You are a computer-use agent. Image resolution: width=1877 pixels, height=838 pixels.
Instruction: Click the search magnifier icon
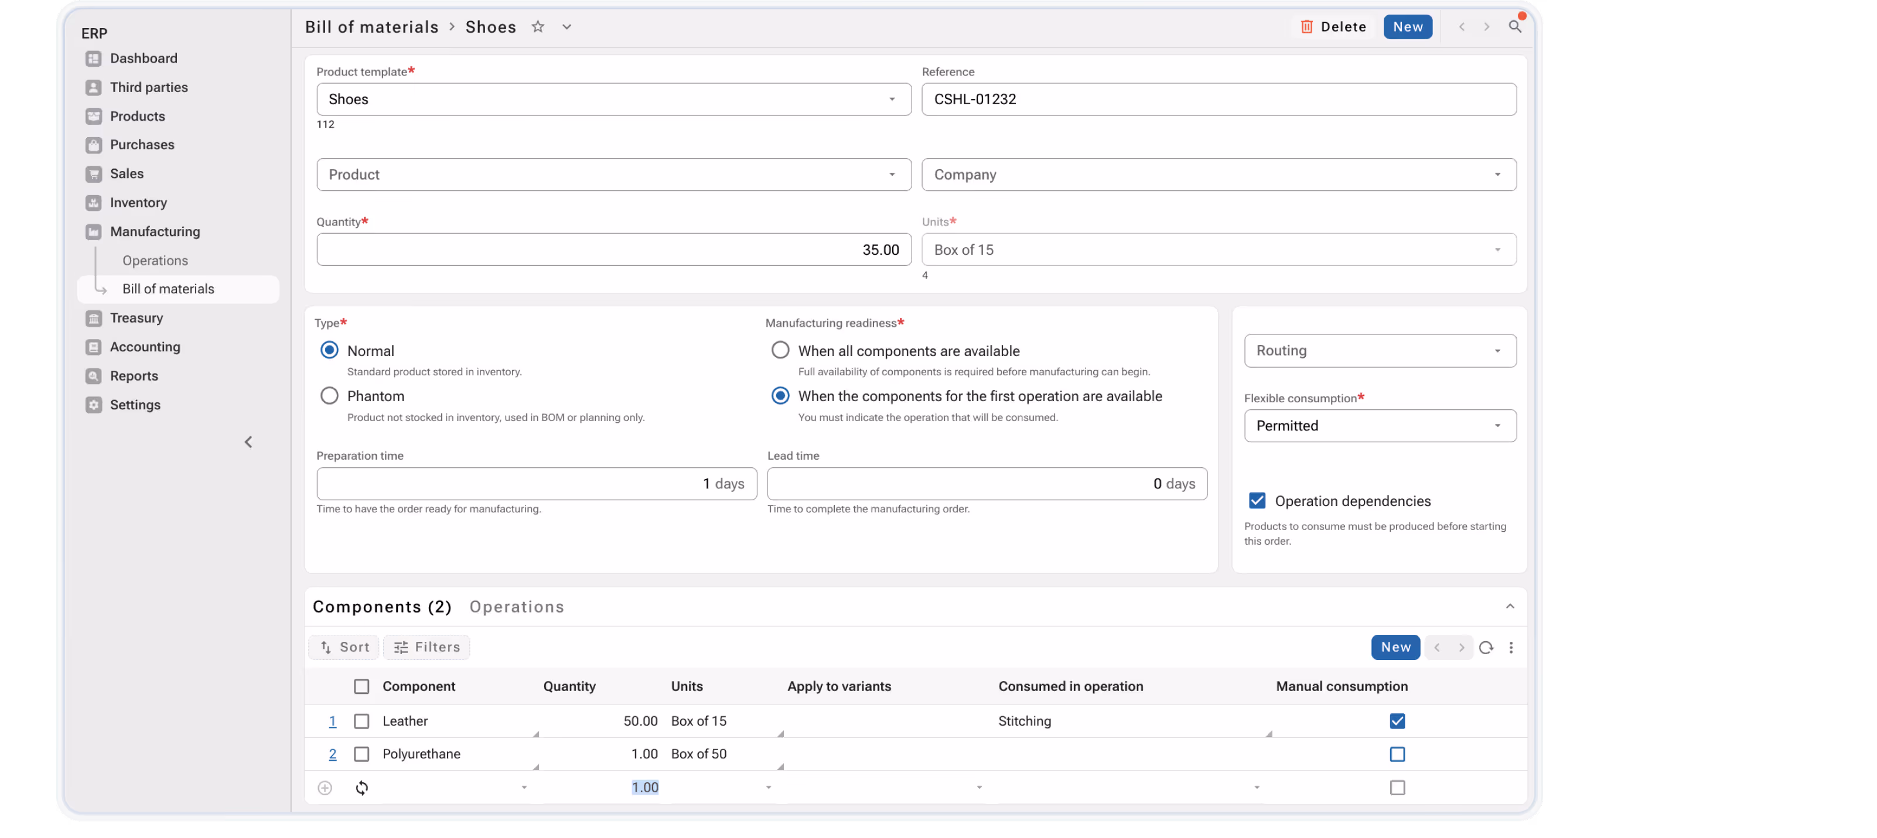(x=1515, y=27)
